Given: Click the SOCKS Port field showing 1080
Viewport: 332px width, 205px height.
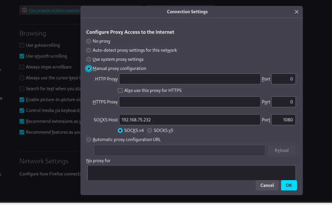Looking at the screenshot, I should pyautogui.click(x=283, y=120).
